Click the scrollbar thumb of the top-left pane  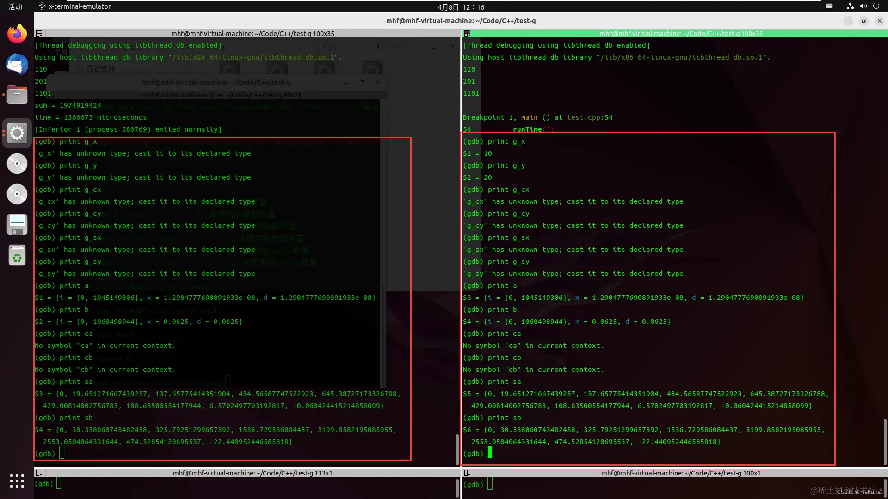(457, 449)
